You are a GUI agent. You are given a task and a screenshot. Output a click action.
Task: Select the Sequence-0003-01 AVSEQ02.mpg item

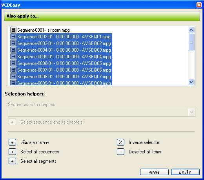61,43
